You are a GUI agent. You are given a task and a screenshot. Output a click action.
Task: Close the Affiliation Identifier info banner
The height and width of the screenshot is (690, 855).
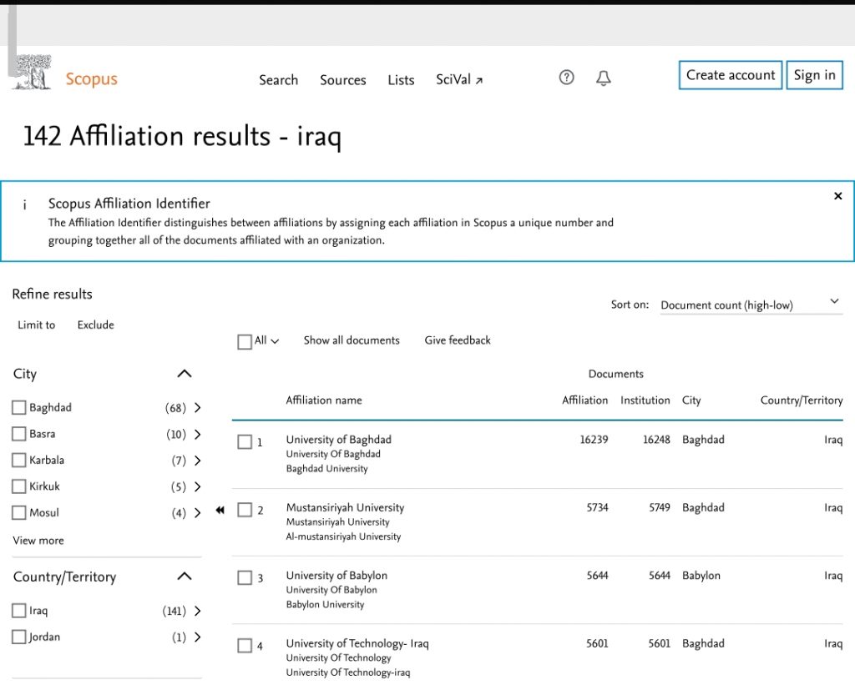tap(837, 196)
